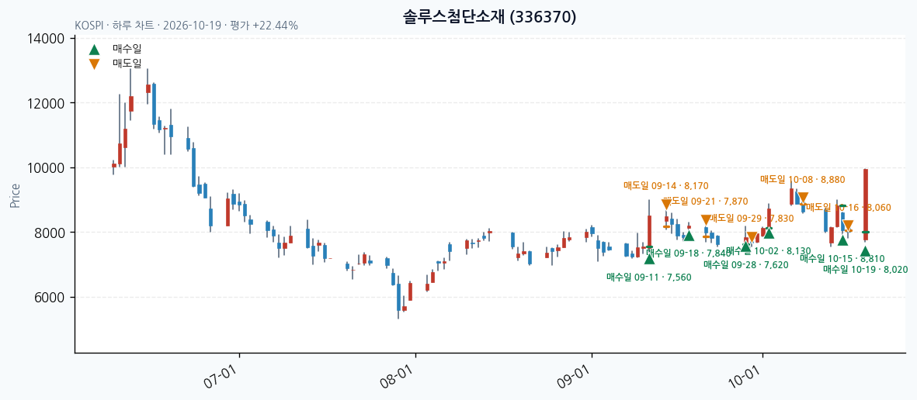Click the 12000 y-axis tick label

(46, 103)
